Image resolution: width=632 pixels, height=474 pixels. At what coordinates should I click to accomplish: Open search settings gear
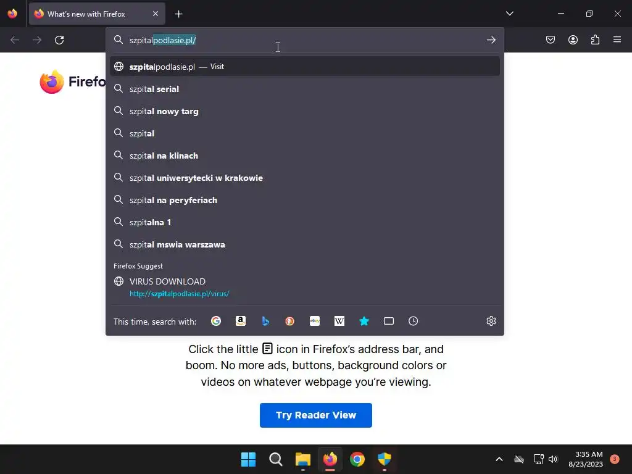(x=491, y=321)
